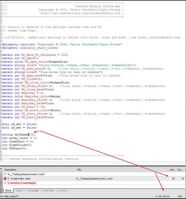This screenshot has height=199, width=186.
Task: Click the "extern int UK_close_back=True;" code line
Action: (28, 89)
